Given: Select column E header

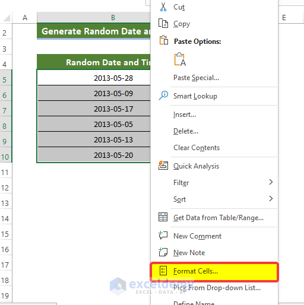Looking at the screenshot, I should point(290,18).
